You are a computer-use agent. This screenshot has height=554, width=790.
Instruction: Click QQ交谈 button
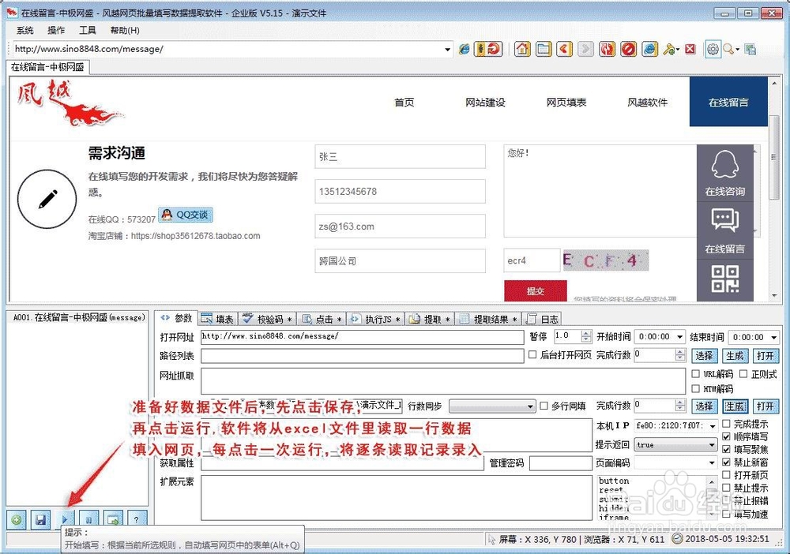(186, 215)
